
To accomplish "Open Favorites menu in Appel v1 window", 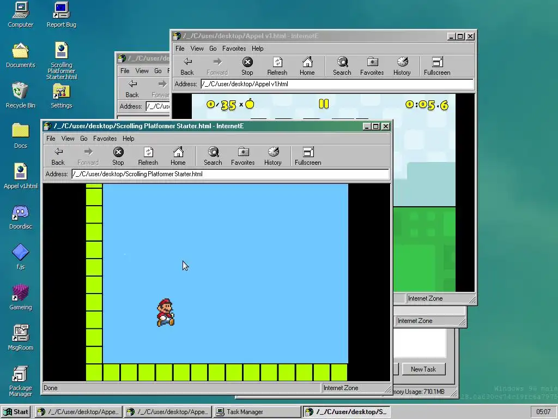I will 234,49.
